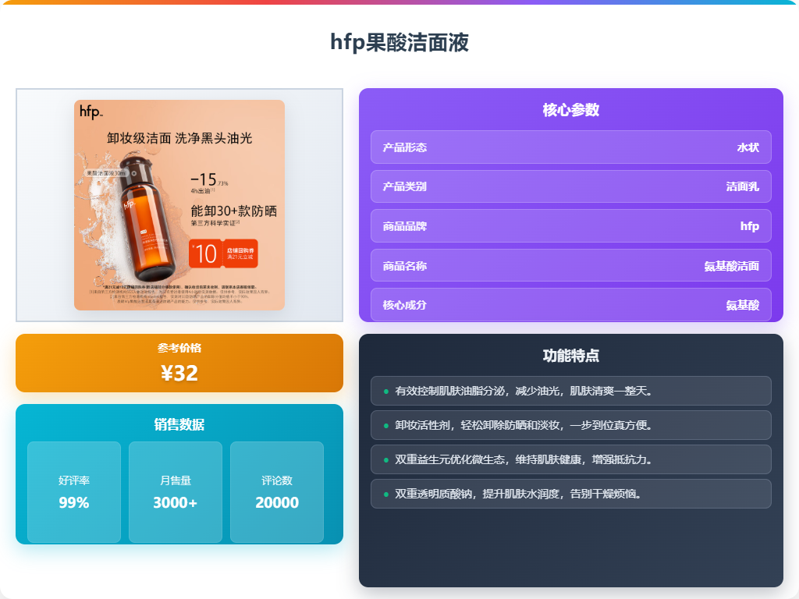
Task: Open the orange cleanser bottle product image
Action: 179,205
